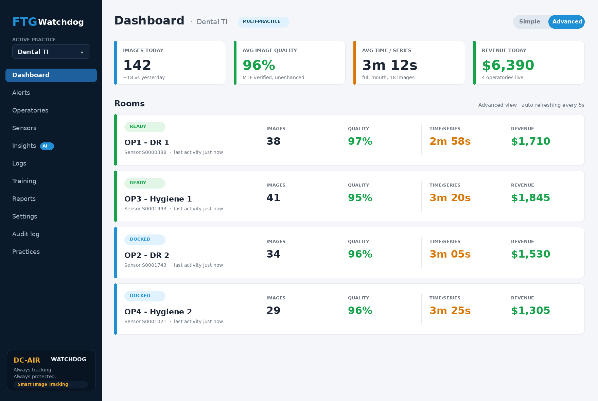Click the READY badge for OP3 - Hygiene 1
This screenshot has width=598, height=401.
pos(145,183)
